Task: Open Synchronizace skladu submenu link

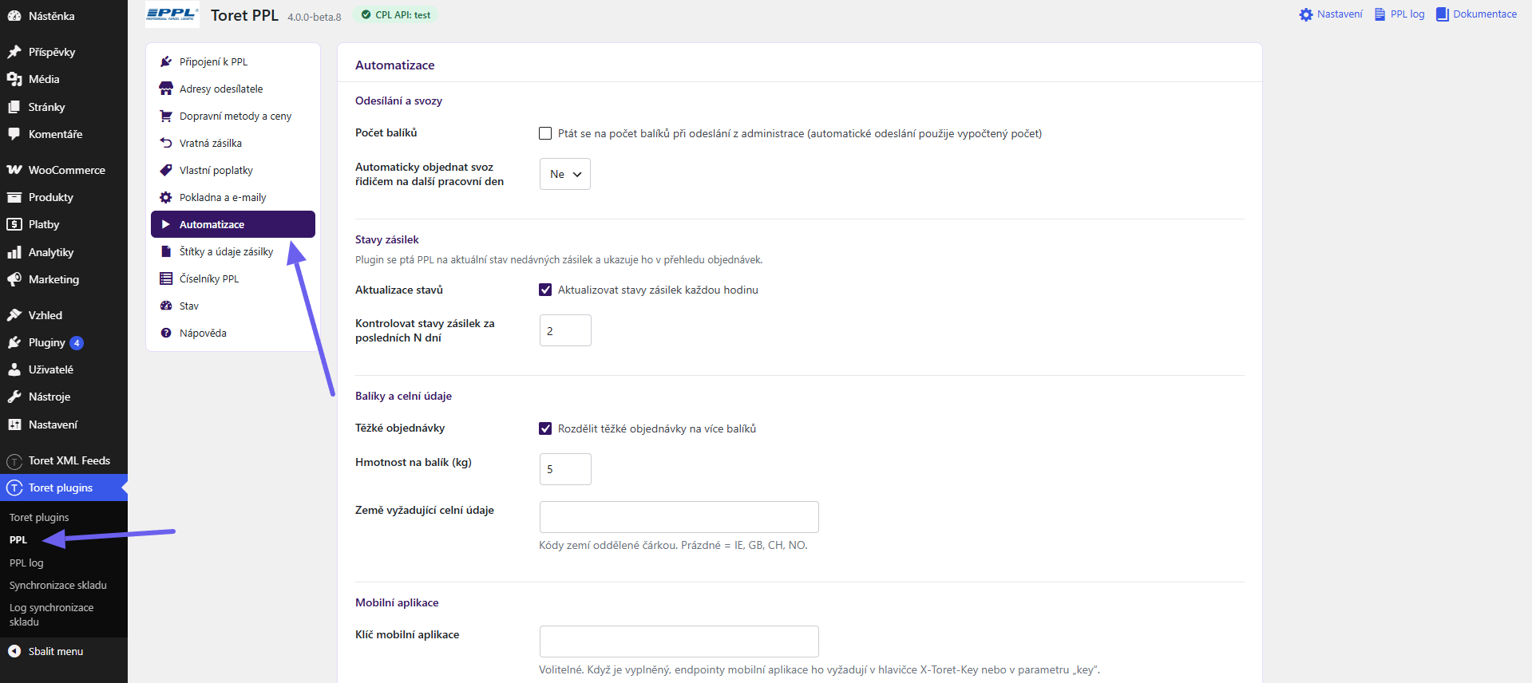Action: click(58, 585)
